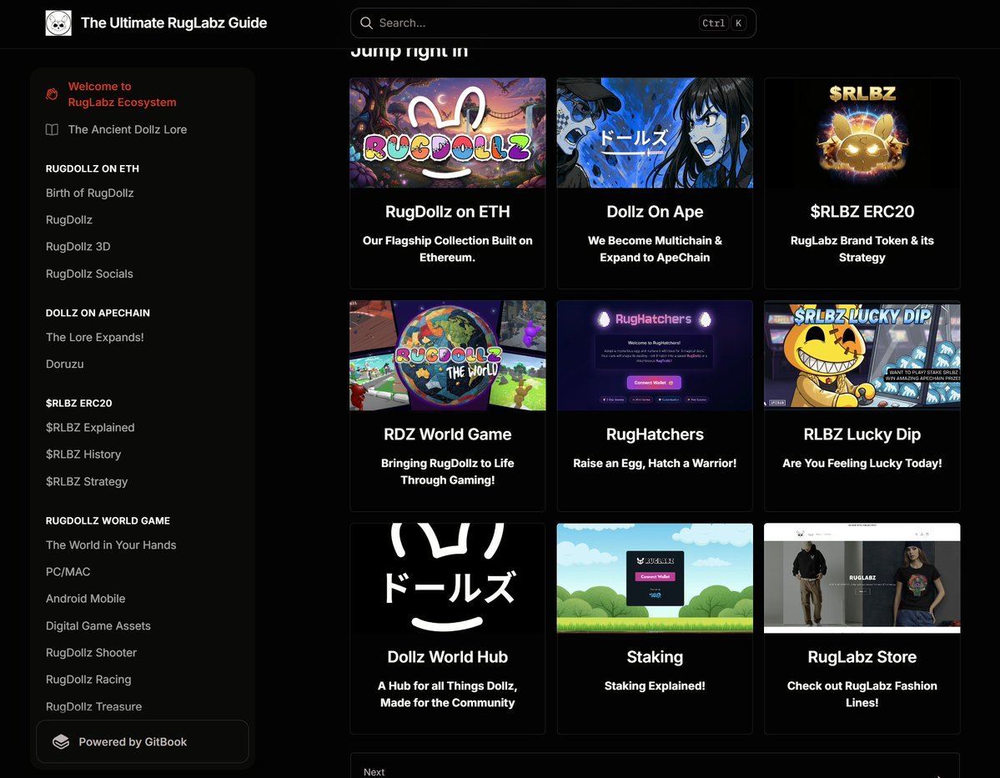Click the waving hand Welcome icon
Image resolution: width=1000 pixels, height=778 pixels.
(52, 94)
